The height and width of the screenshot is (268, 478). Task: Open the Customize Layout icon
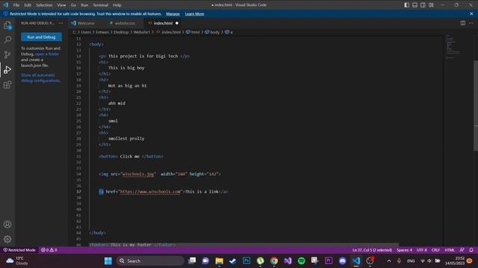tap(431, 5)
